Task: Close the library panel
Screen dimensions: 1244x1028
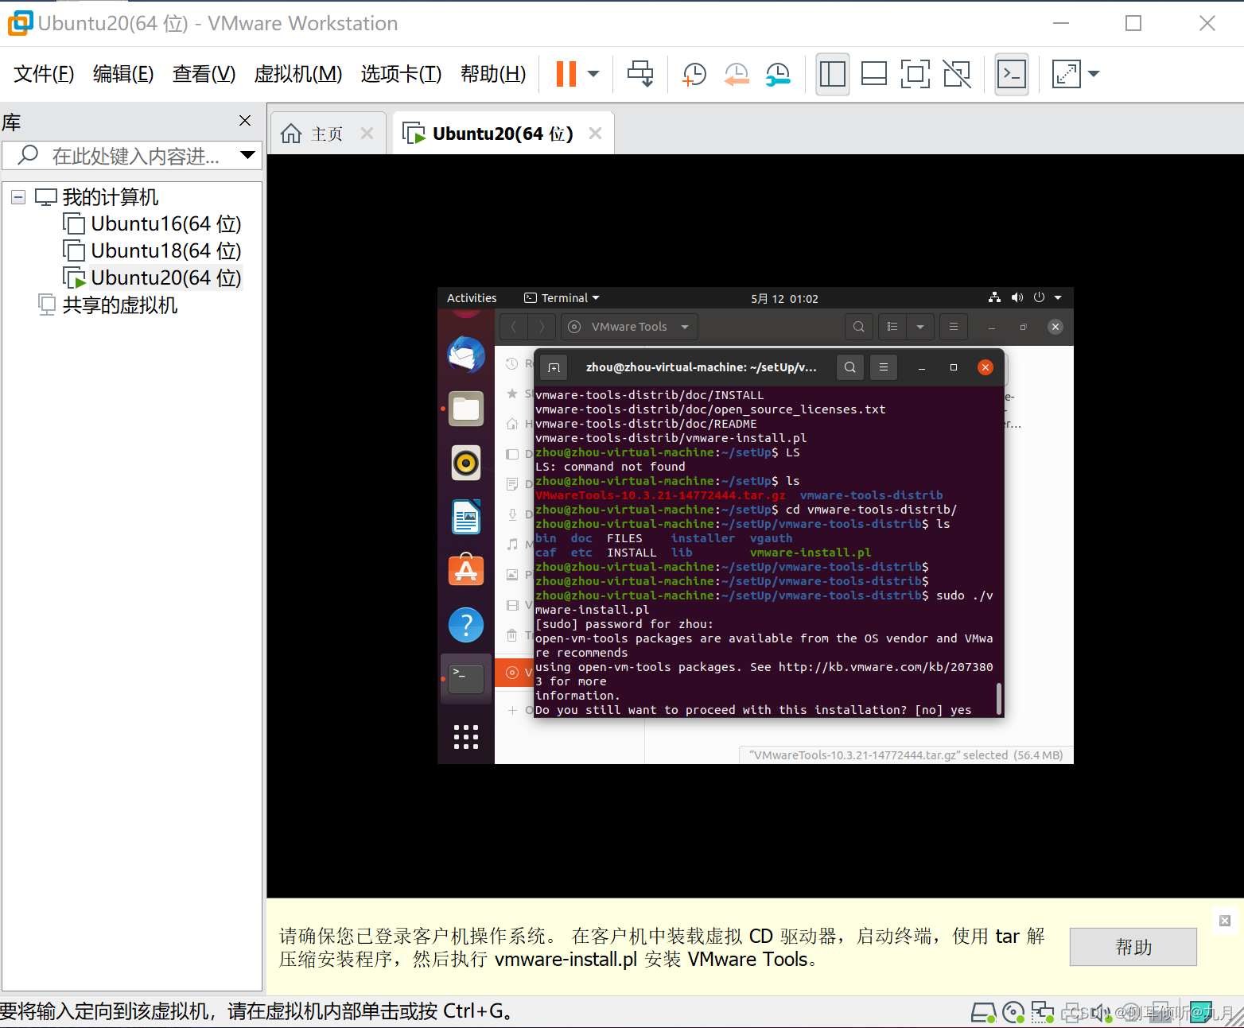Action: pyautogui.click(x=245, y=121)
